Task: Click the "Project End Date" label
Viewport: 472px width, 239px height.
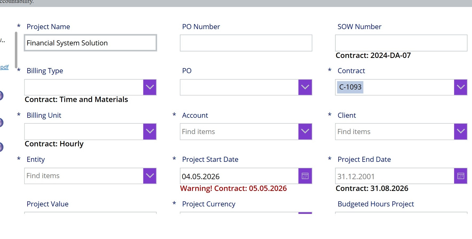Action: (x=364, y=159)
